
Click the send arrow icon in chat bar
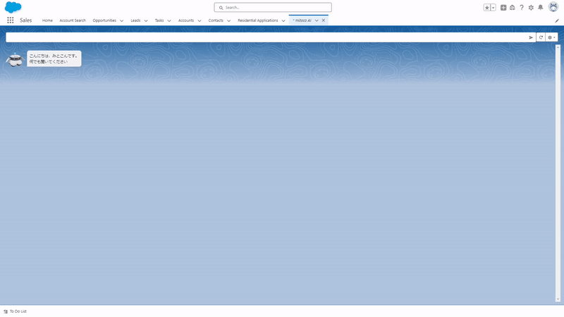[x=531, y=37]
